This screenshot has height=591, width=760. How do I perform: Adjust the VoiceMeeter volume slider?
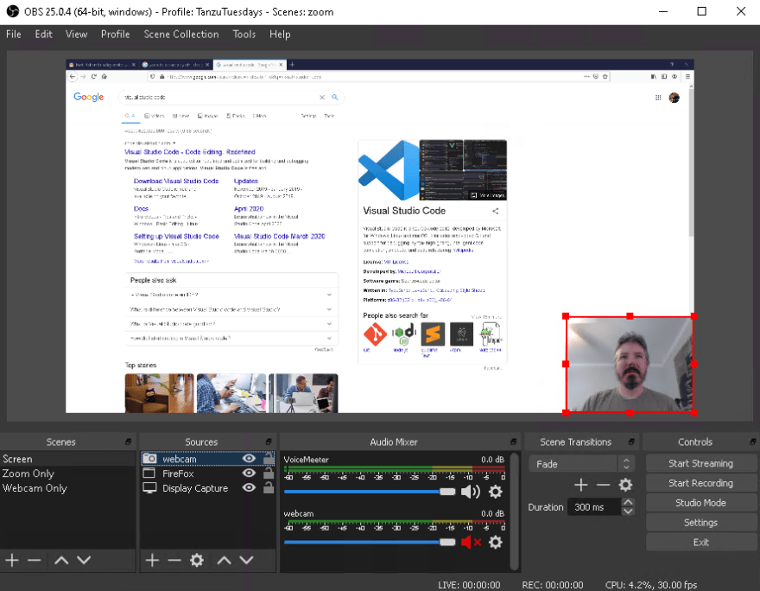coord(370,492)
